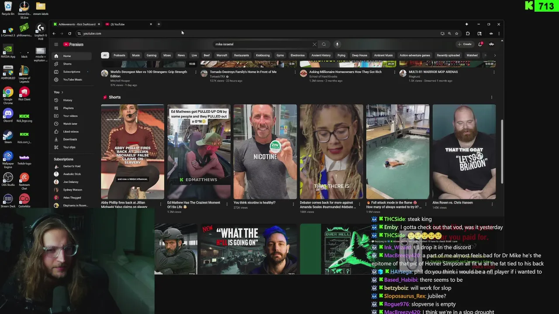Switch to Achievements Kick Dashboard tab
The height and width of the screenshot is (314, 559).
[x=77, y=24]
